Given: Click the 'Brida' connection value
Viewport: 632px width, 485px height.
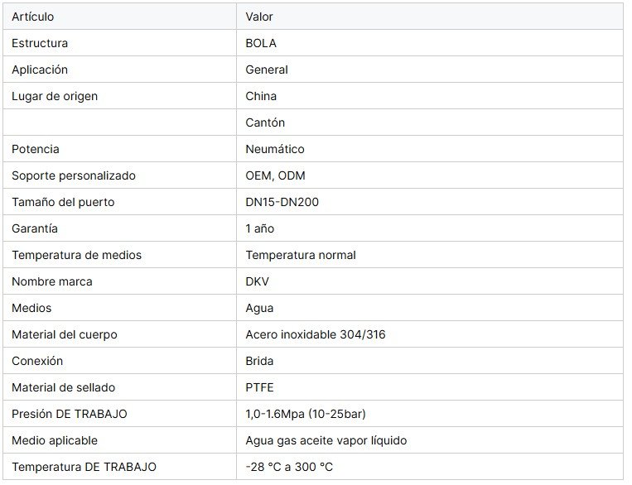Looking at the screenshot, I should (x=259, y=361).
